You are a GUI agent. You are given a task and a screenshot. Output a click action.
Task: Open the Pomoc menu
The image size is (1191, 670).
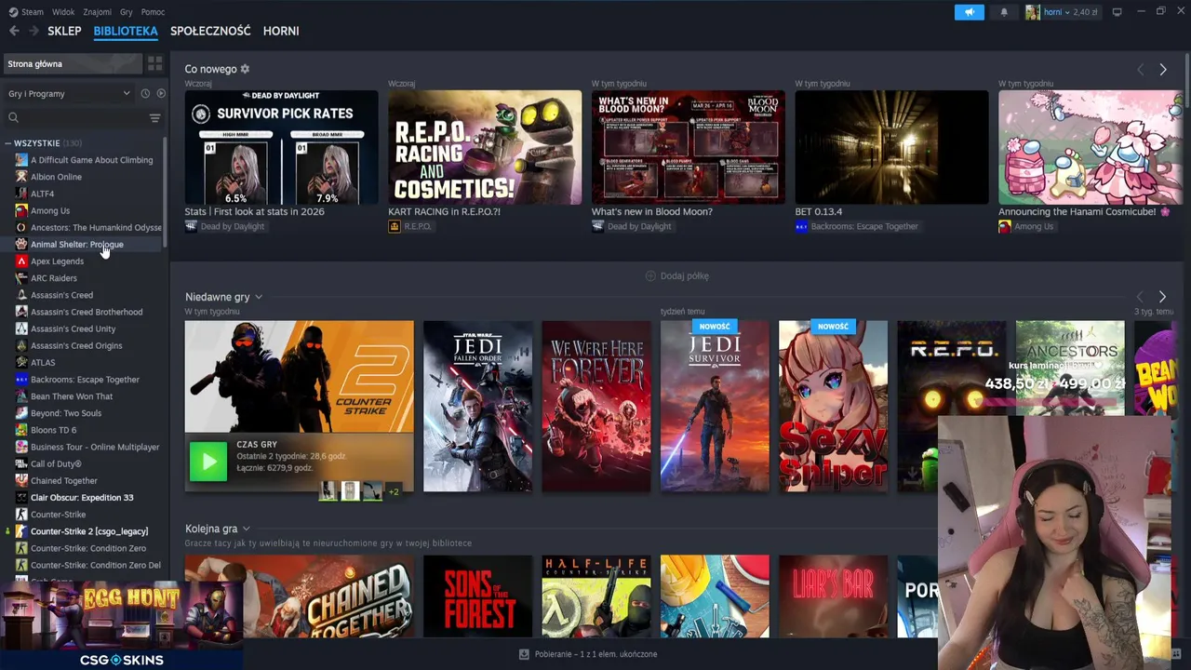pos(153,12)
